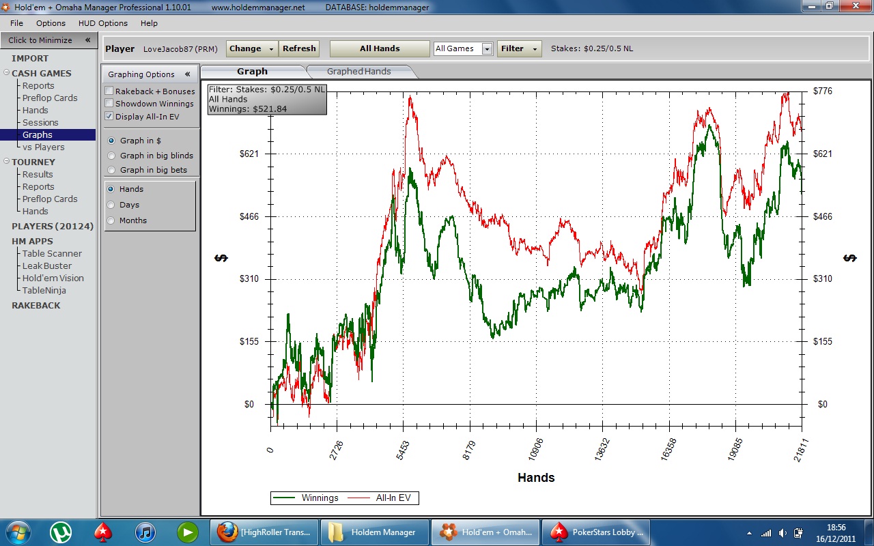Open Cash Games Reports
Image resolution: width=874 pixels, height=546 pixels.
click(x=38, y=85)
